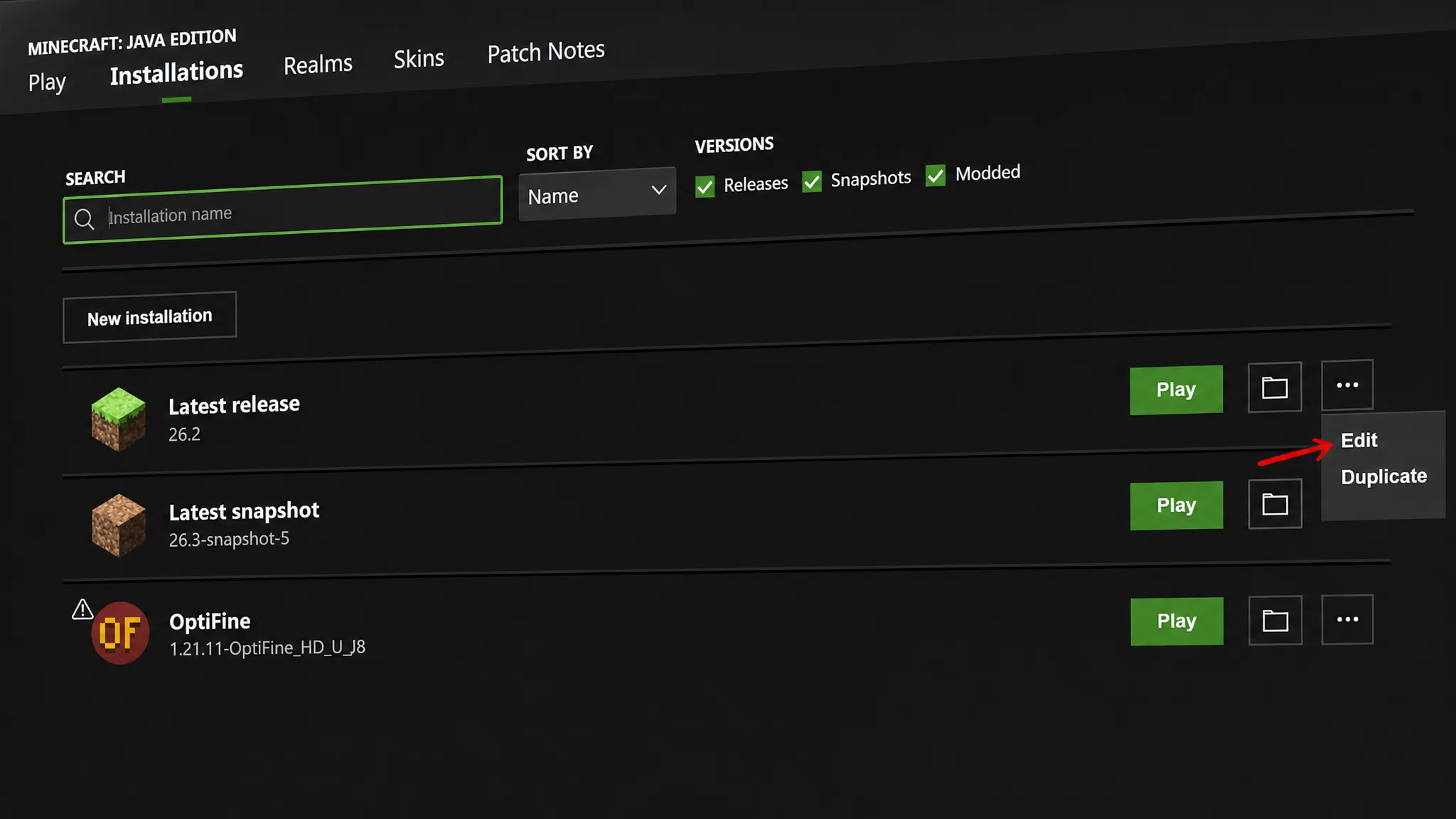The image size is (1456, 819).
Task: Switch to the Play tab
Action: pyautogui.click(x=47, y=82)
